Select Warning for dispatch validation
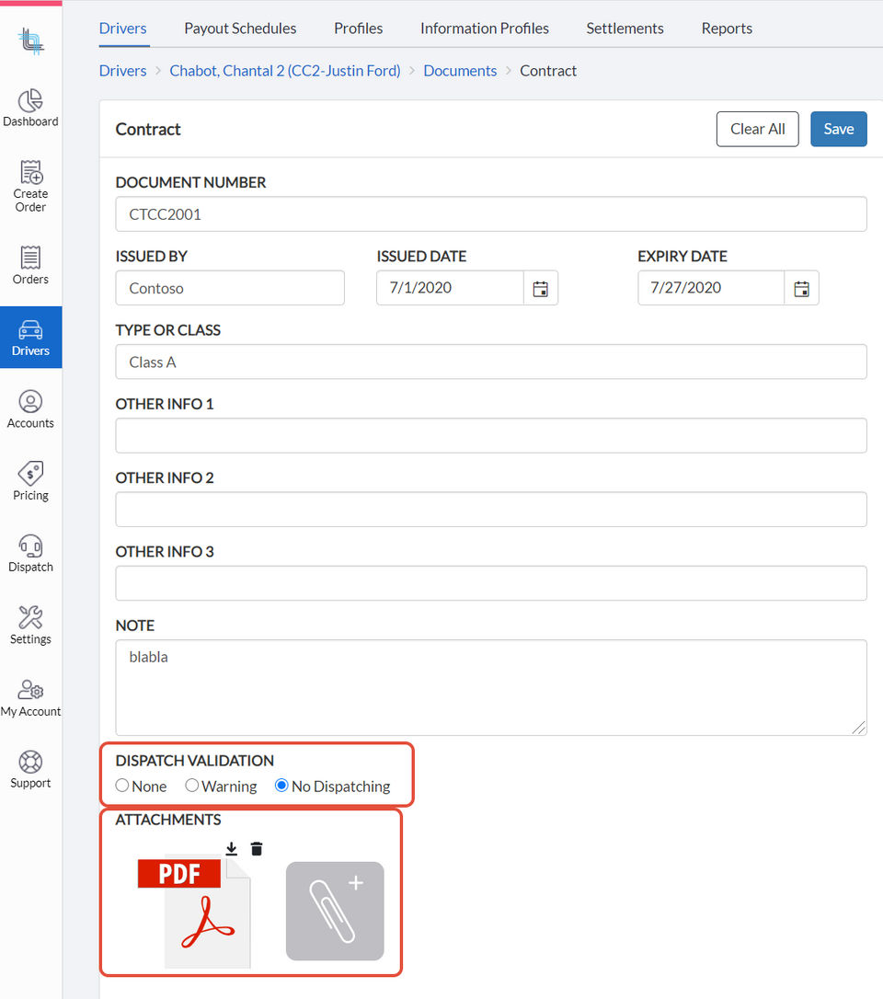The height and width of the screenshot is (999, 883). [191, 786]
